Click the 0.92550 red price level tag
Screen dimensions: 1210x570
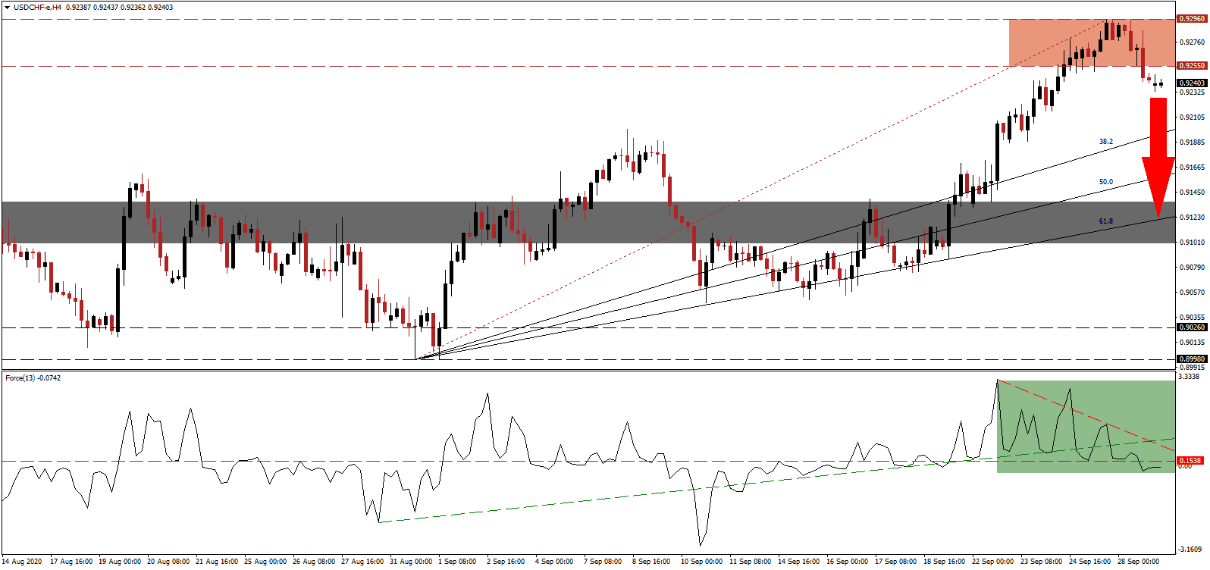1191,66
